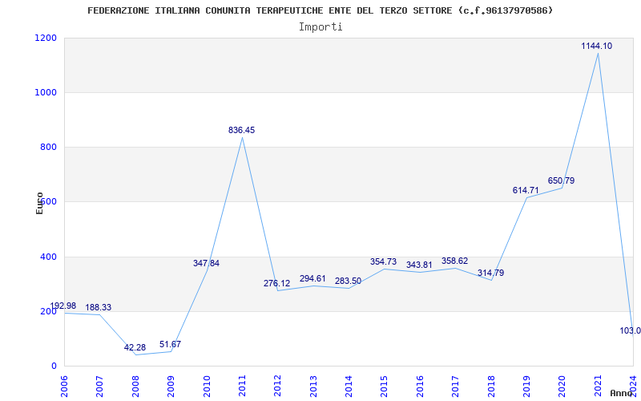The width and height of the screenshot is (641, 401).
Task: Click the 354.73 data label
Action: [383, 262]
